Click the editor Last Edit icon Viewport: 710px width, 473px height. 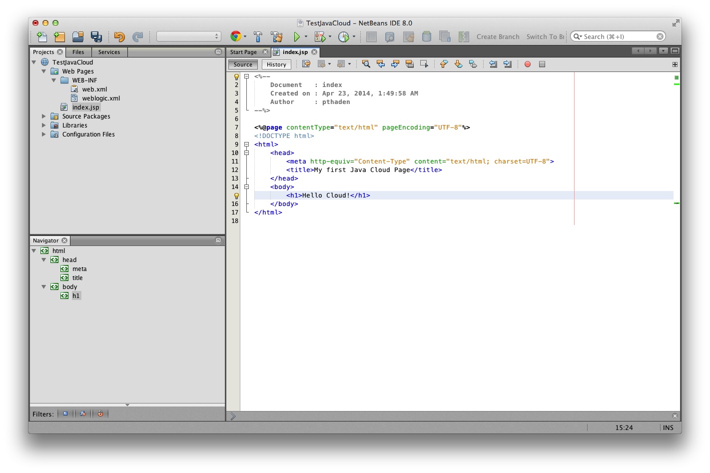coord(306,64)
